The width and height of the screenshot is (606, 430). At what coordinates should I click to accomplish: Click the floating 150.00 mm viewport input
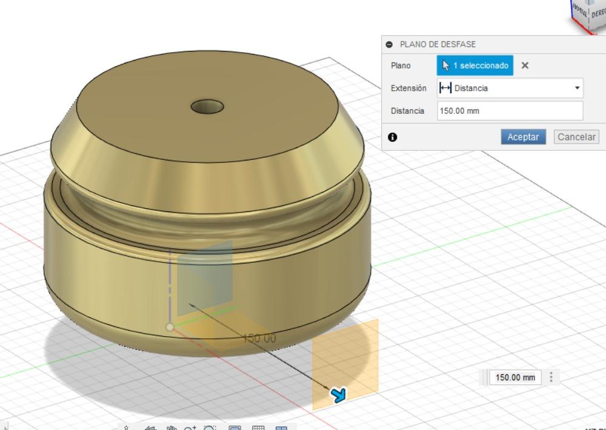[x=515, y=377]
